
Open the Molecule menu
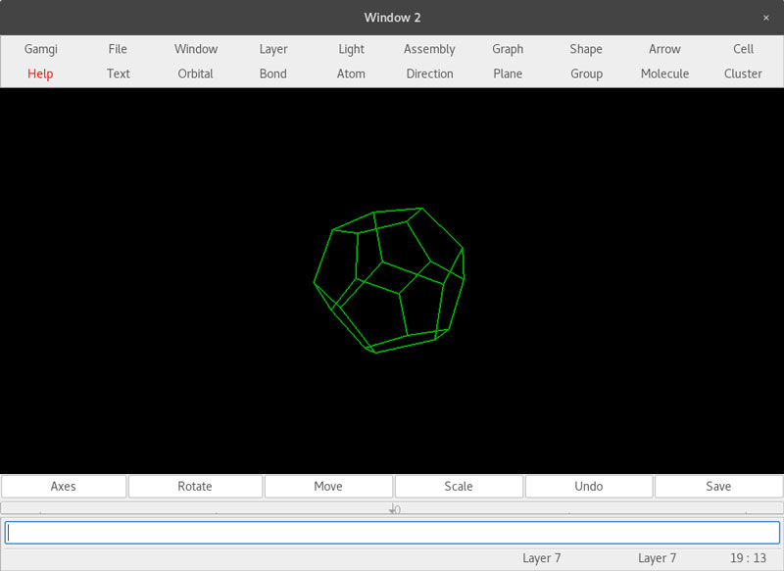(x=664, y=73)
